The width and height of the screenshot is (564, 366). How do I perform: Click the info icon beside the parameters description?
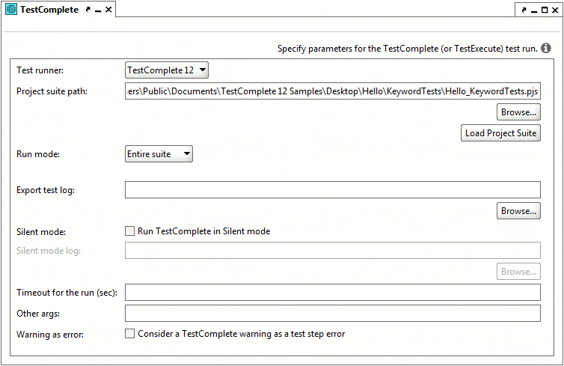545,48
